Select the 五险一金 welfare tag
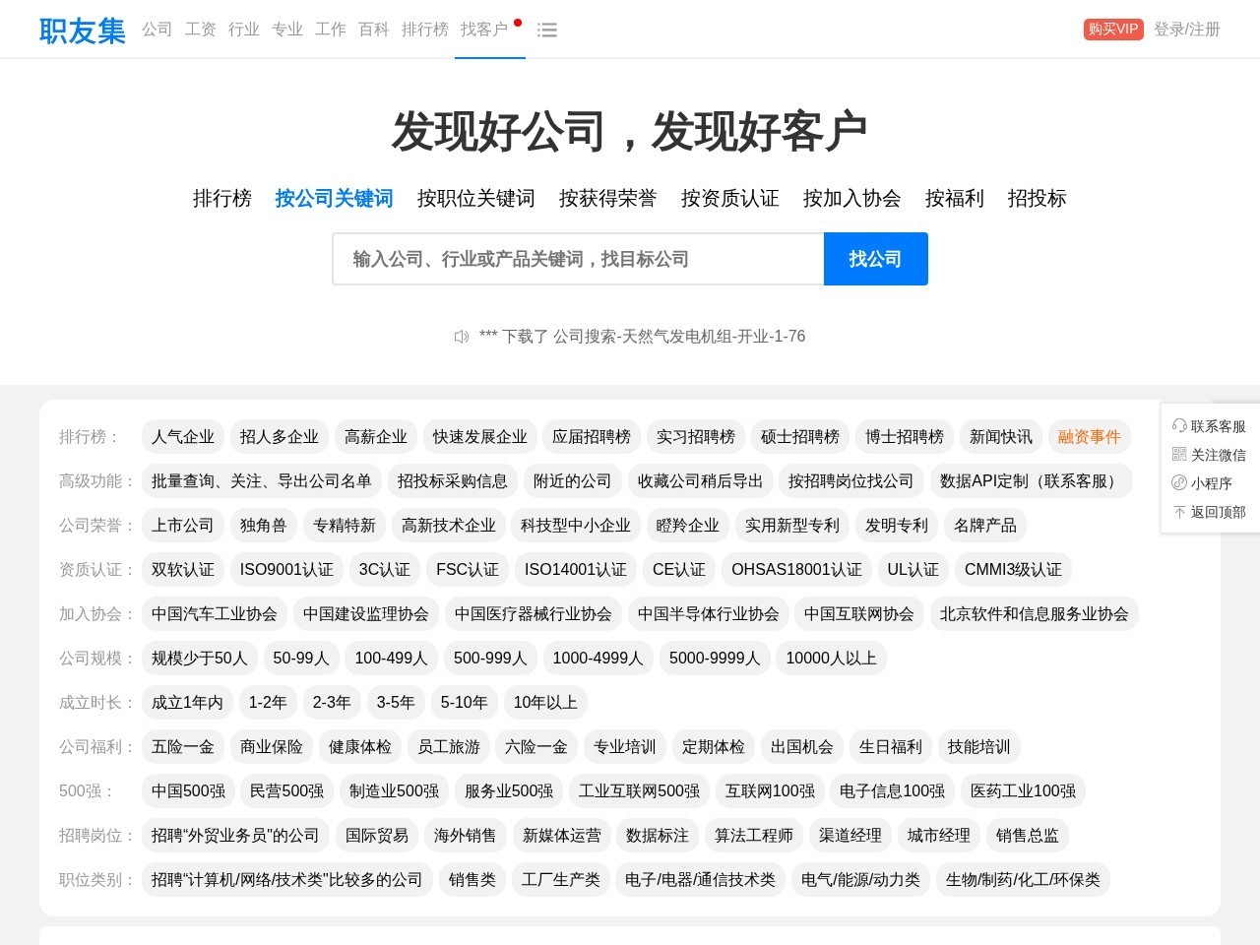The height and width of the screenshot is (945, 1260). point(183,747)
